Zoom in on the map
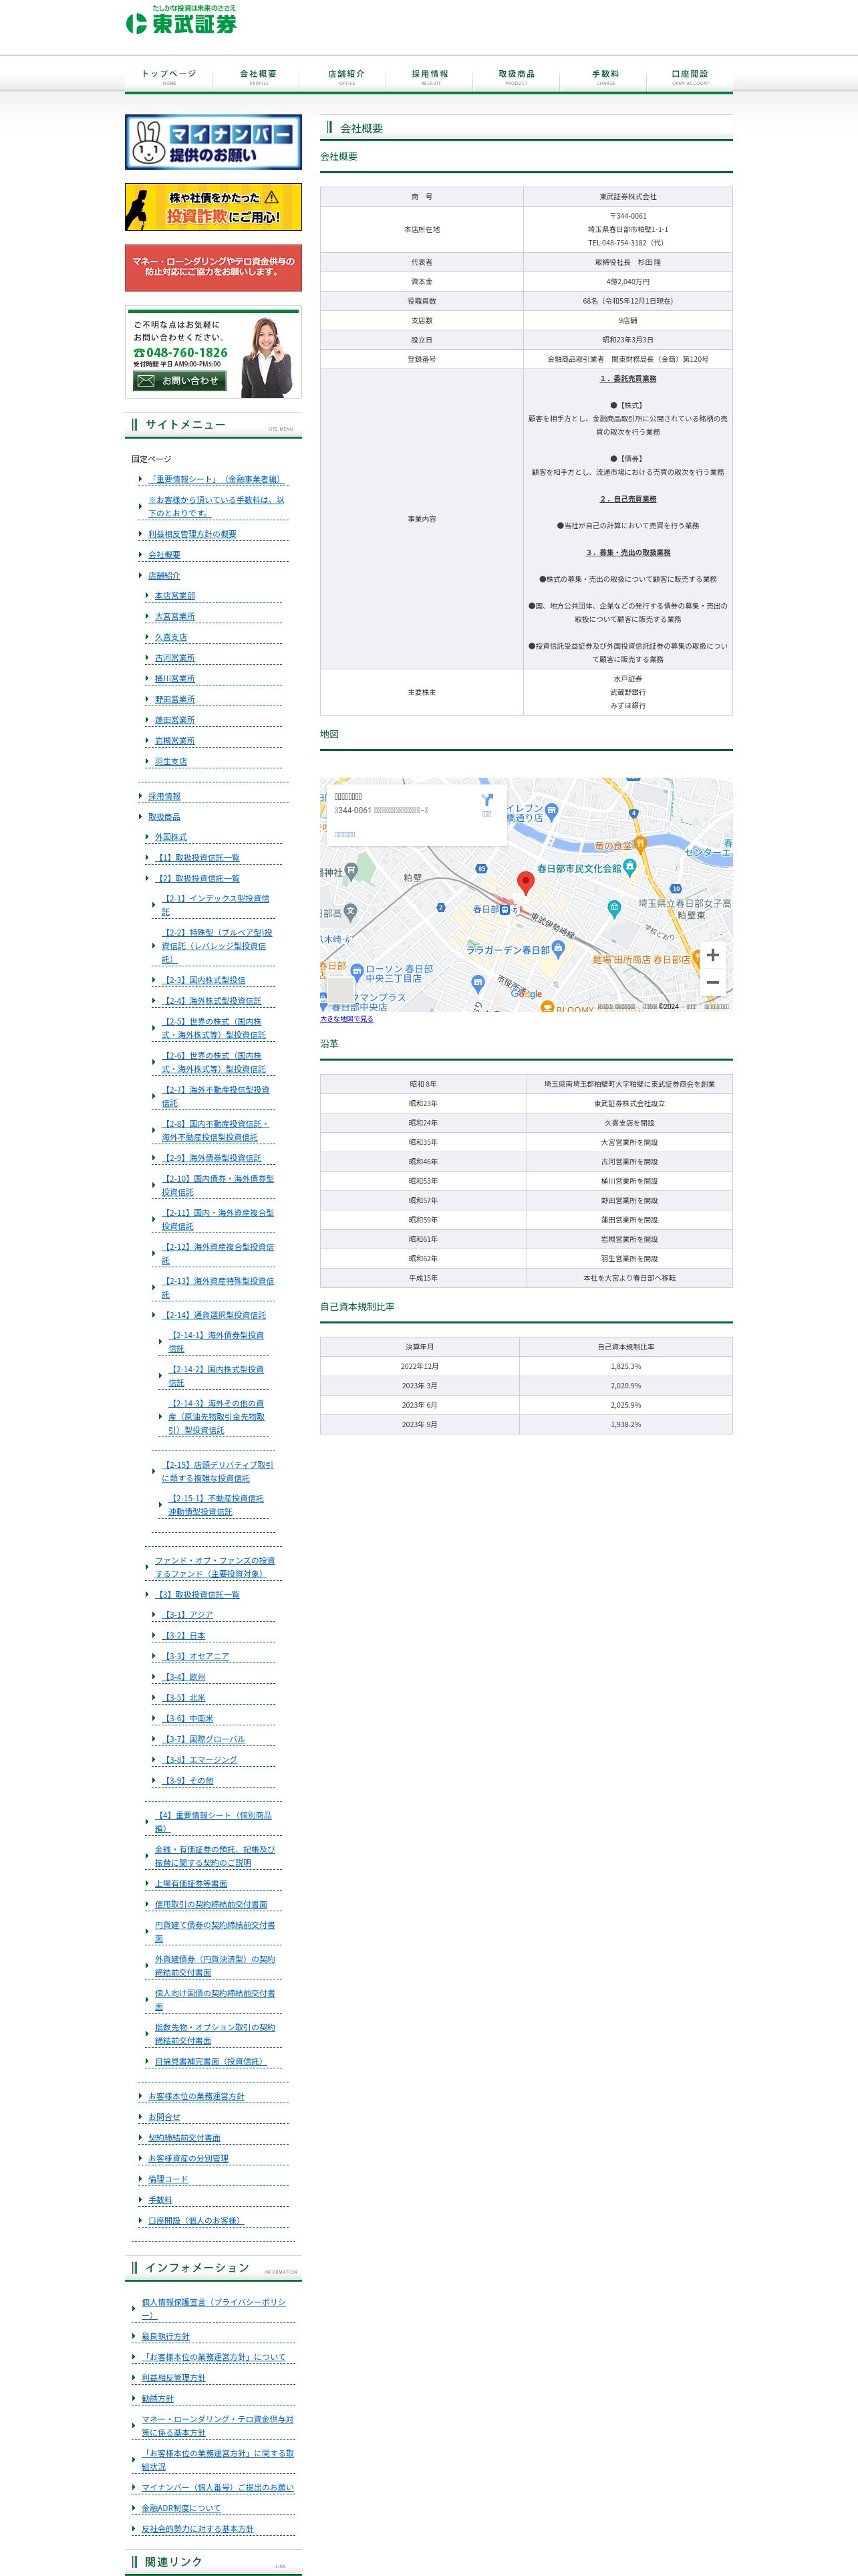Viewport: 858px width, 2576px height. 712,955
